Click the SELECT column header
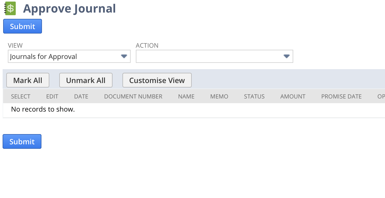This screenshot has height=198, width=385. (x=20, y=96)
